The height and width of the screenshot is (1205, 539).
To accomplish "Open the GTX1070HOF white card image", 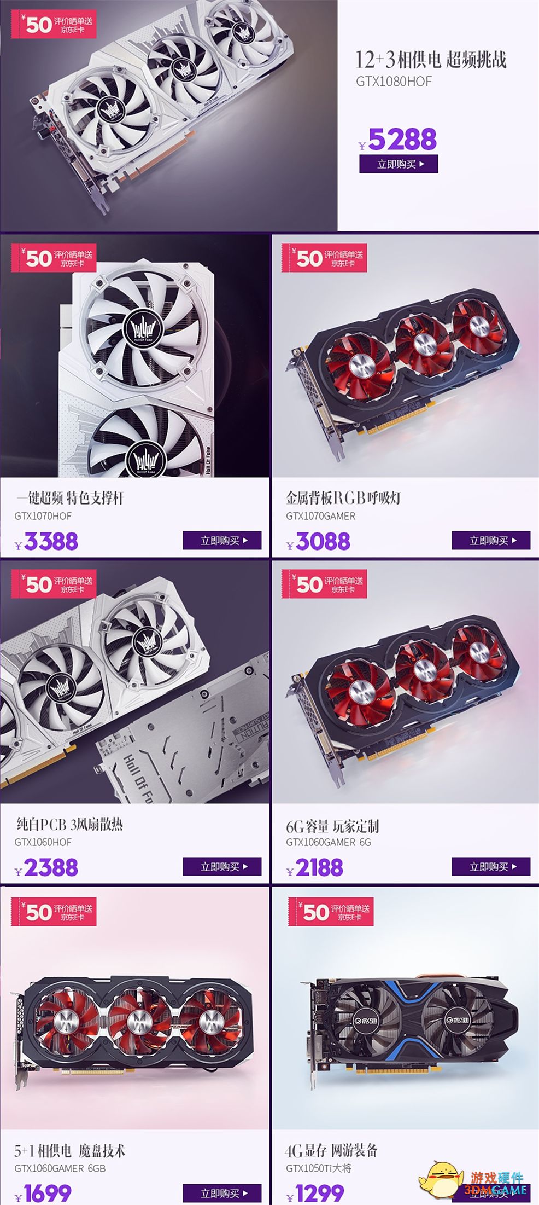I will (134, 356).
